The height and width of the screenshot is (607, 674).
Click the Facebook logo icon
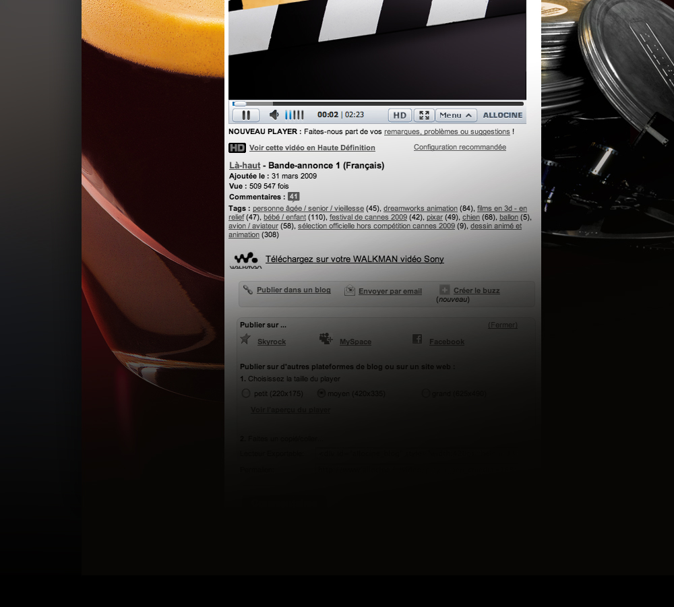(417, 339)
